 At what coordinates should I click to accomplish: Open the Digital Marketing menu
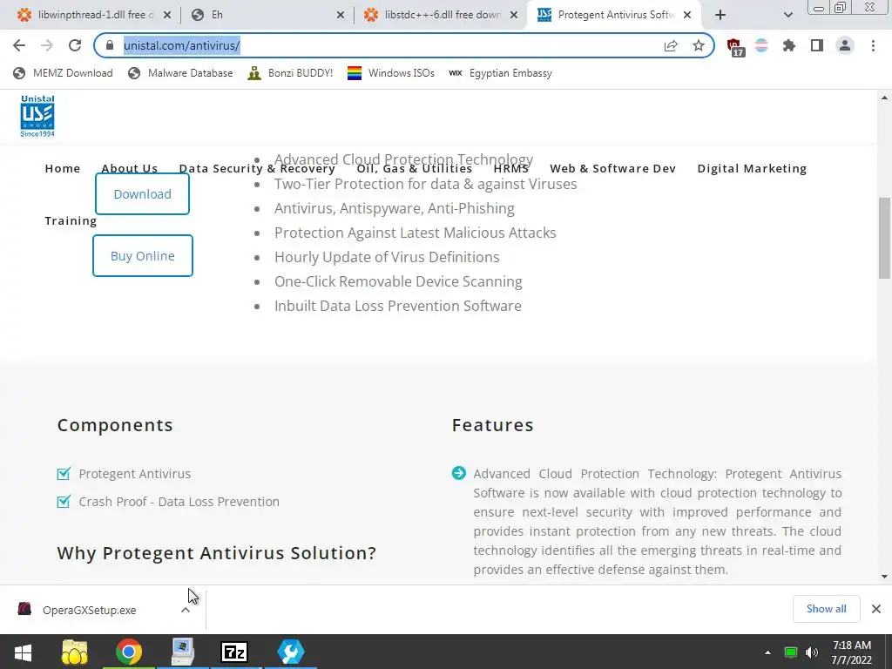coord(752,168)
